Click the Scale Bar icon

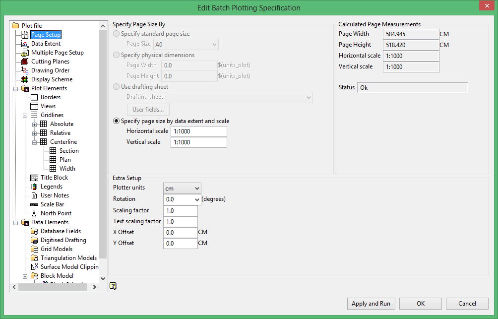pos(34,204)
